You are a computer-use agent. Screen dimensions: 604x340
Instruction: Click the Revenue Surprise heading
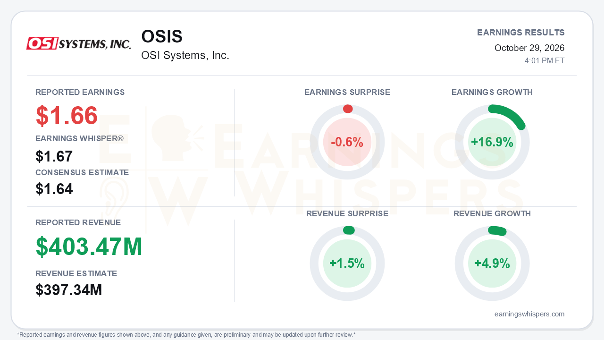347,213
